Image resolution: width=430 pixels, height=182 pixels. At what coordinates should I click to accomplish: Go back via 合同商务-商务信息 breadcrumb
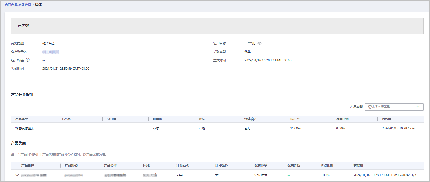click(18, 5)
